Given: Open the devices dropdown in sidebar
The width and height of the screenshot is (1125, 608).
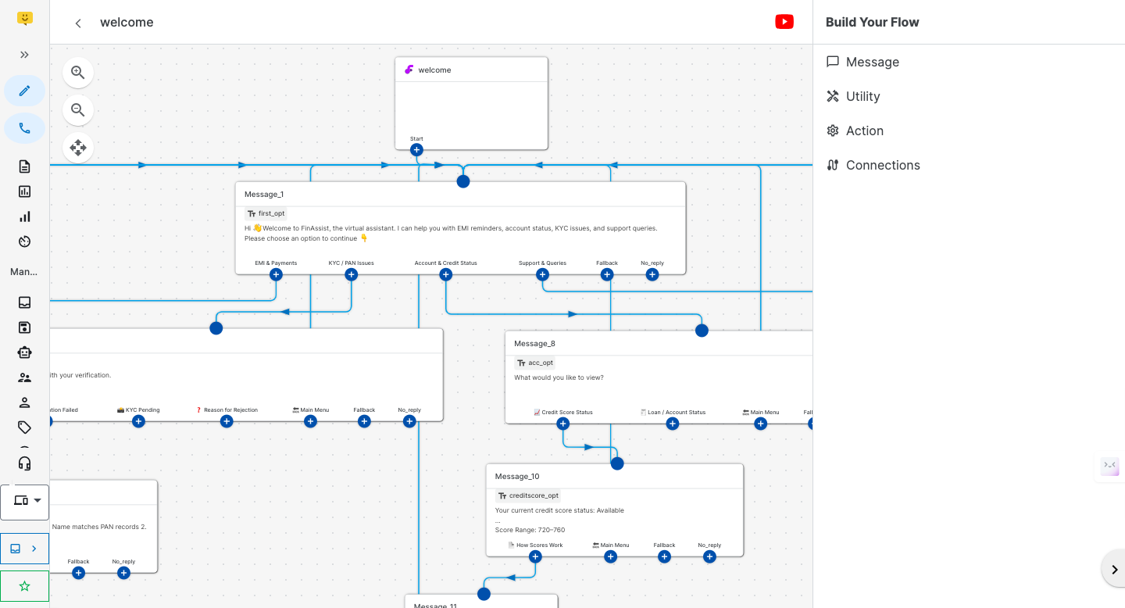Looking at the screenshot, I should point(25,501).
